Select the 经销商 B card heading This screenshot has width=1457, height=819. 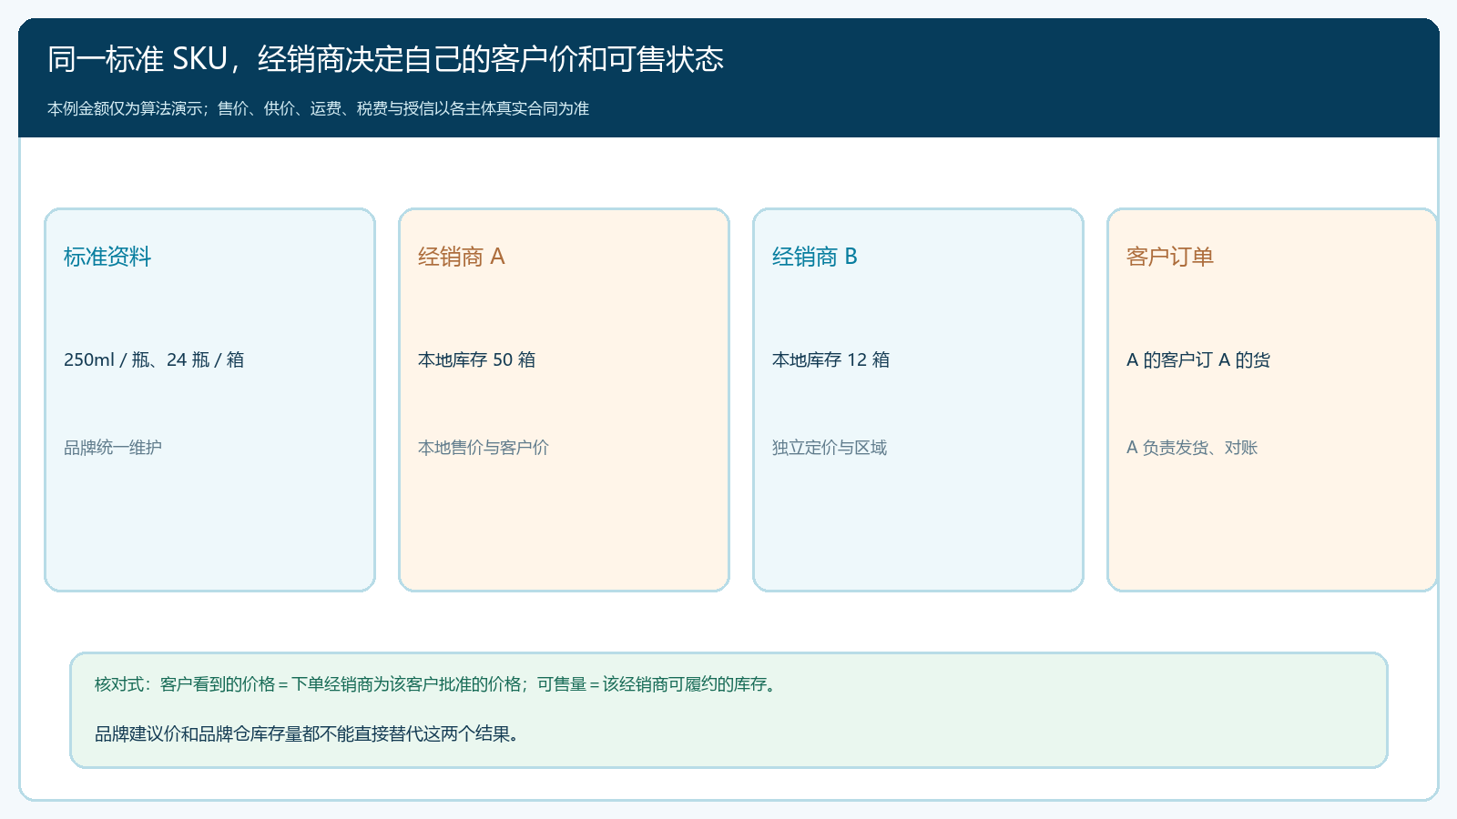click(x=815, y=257)
